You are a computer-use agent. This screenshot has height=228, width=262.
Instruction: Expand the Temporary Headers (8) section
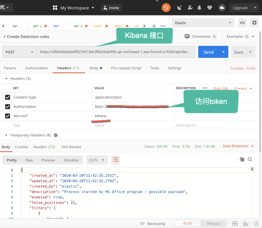pos(6,135)
